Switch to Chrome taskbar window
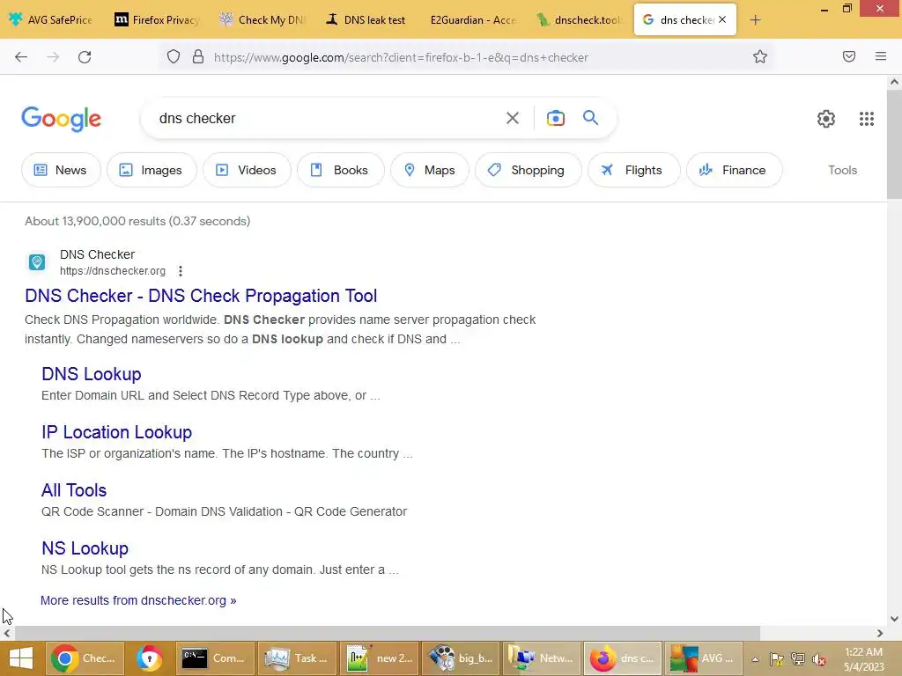Image resolution: width=902 pixels, height=676 pixels. pyautogui.click(x=85, y=658)
